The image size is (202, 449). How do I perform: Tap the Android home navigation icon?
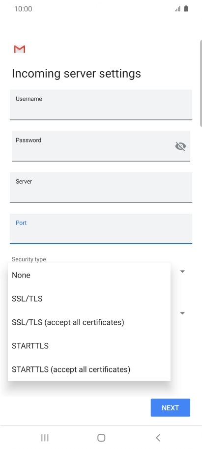pyautogui.click(x=101, y=438)
